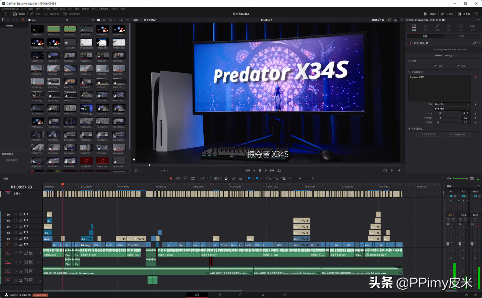This screenshot has width=482, height=298.
Task: Click the 调音台 Mixer button
Action: click(x=430, y=14)
